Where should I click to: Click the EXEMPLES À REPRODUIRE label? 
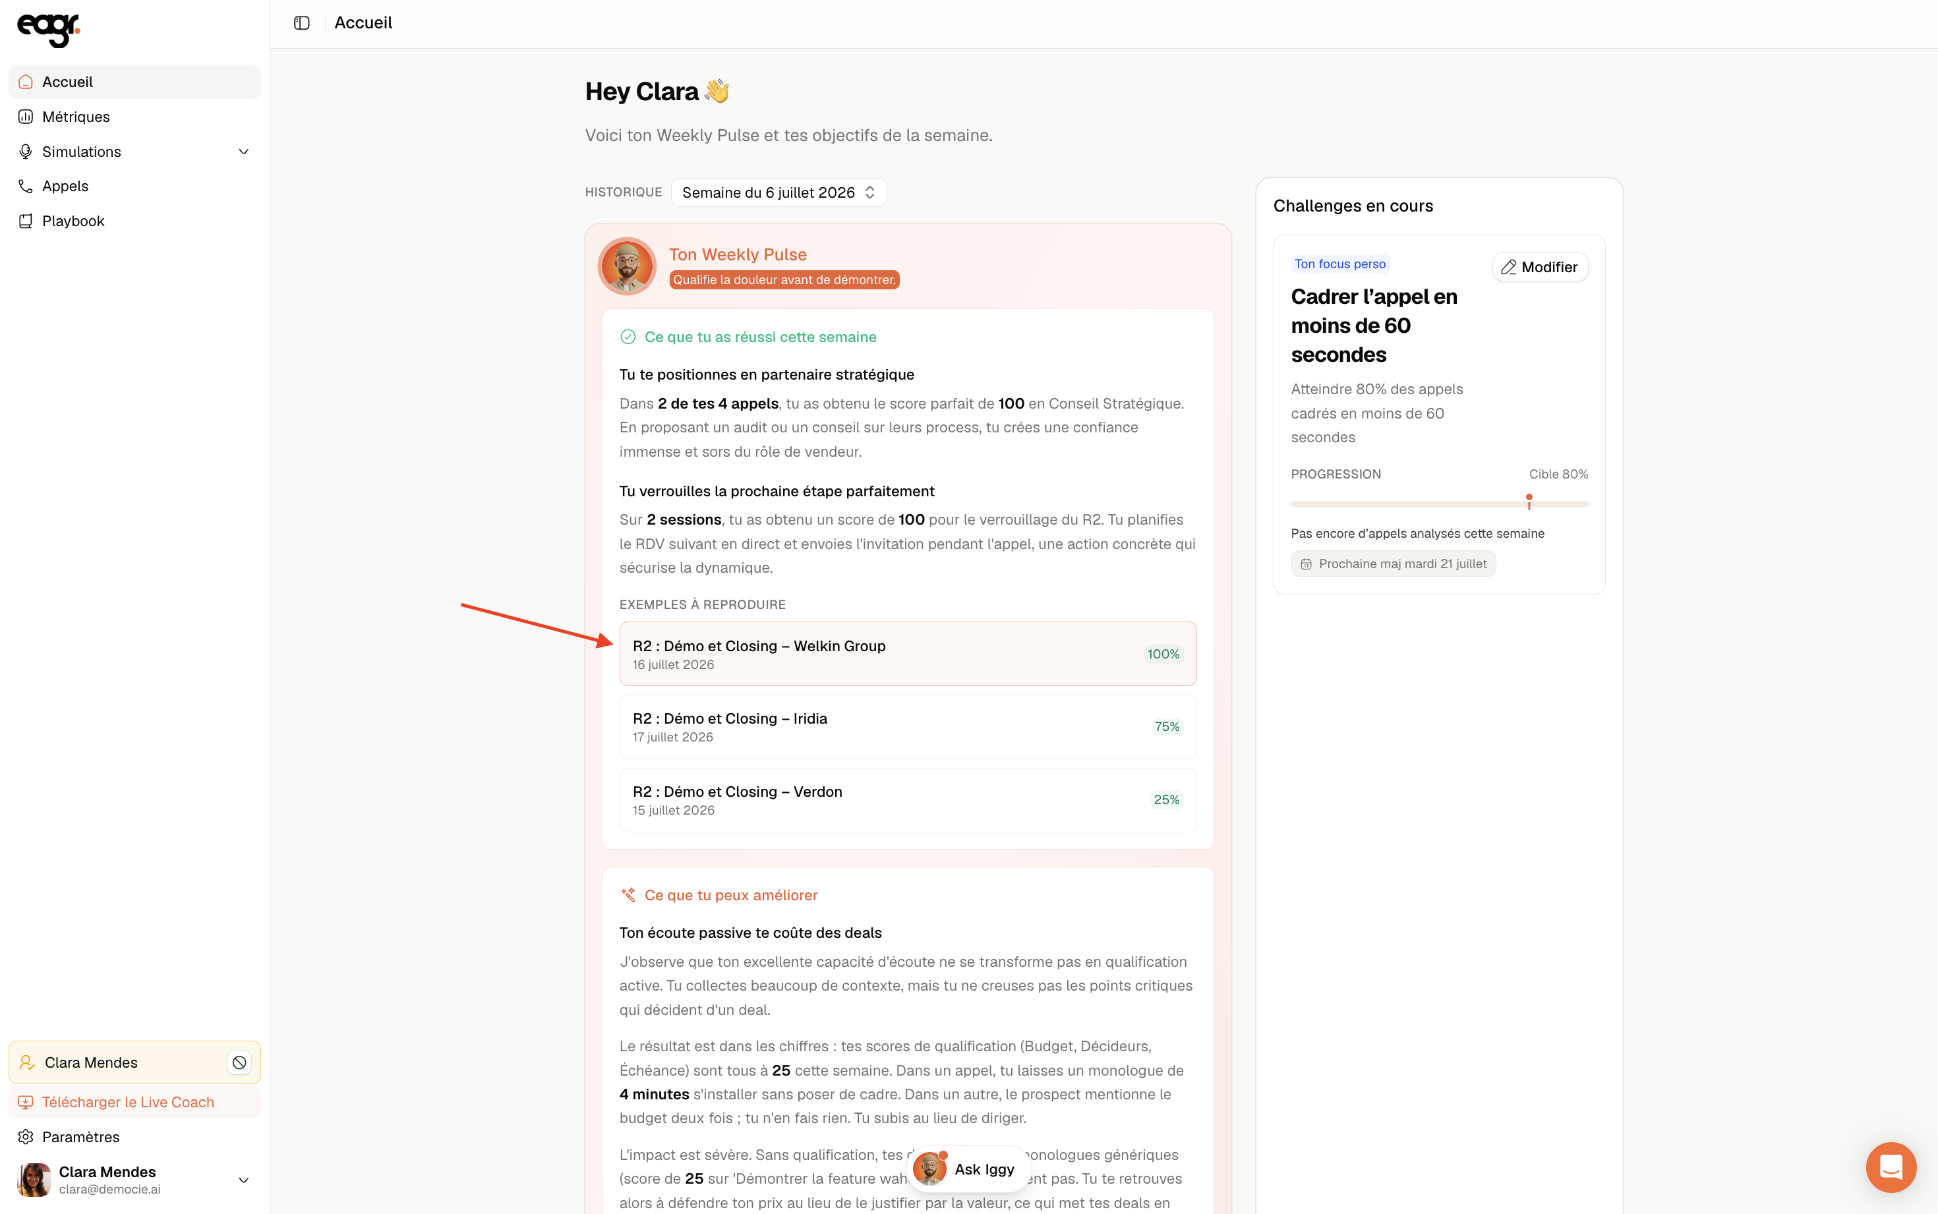(703, 604)
